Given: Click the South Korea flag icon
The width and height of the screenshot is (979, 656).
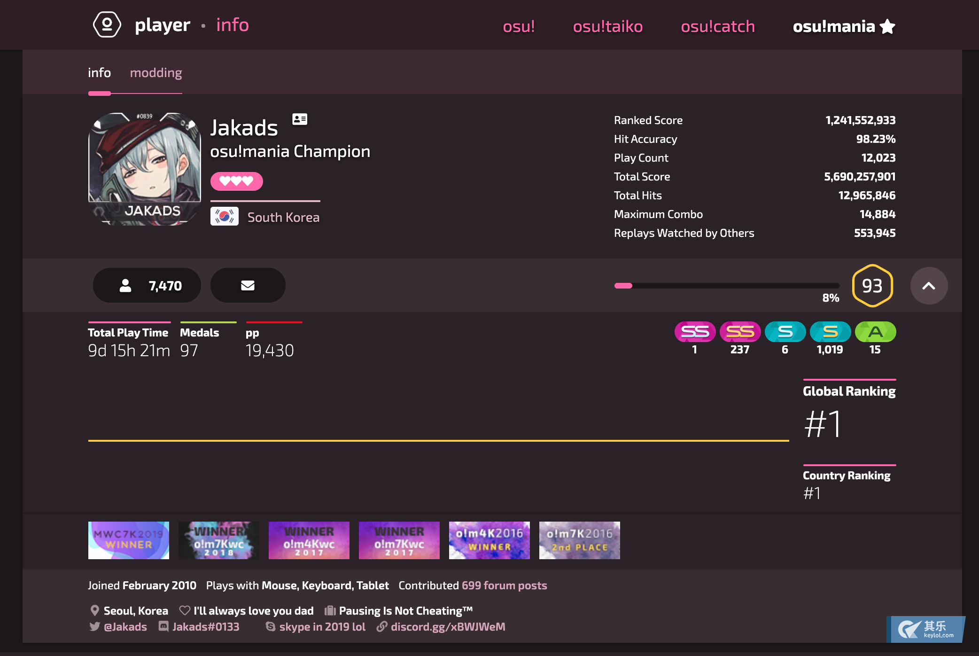Looking at the screenshot, I should (x=225, y=217).
